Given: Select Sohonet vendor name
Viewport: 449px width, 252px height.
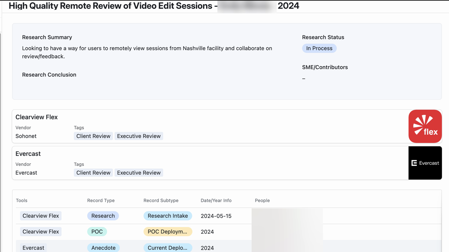Looking at the screenshot, I should tap(26, 136).
